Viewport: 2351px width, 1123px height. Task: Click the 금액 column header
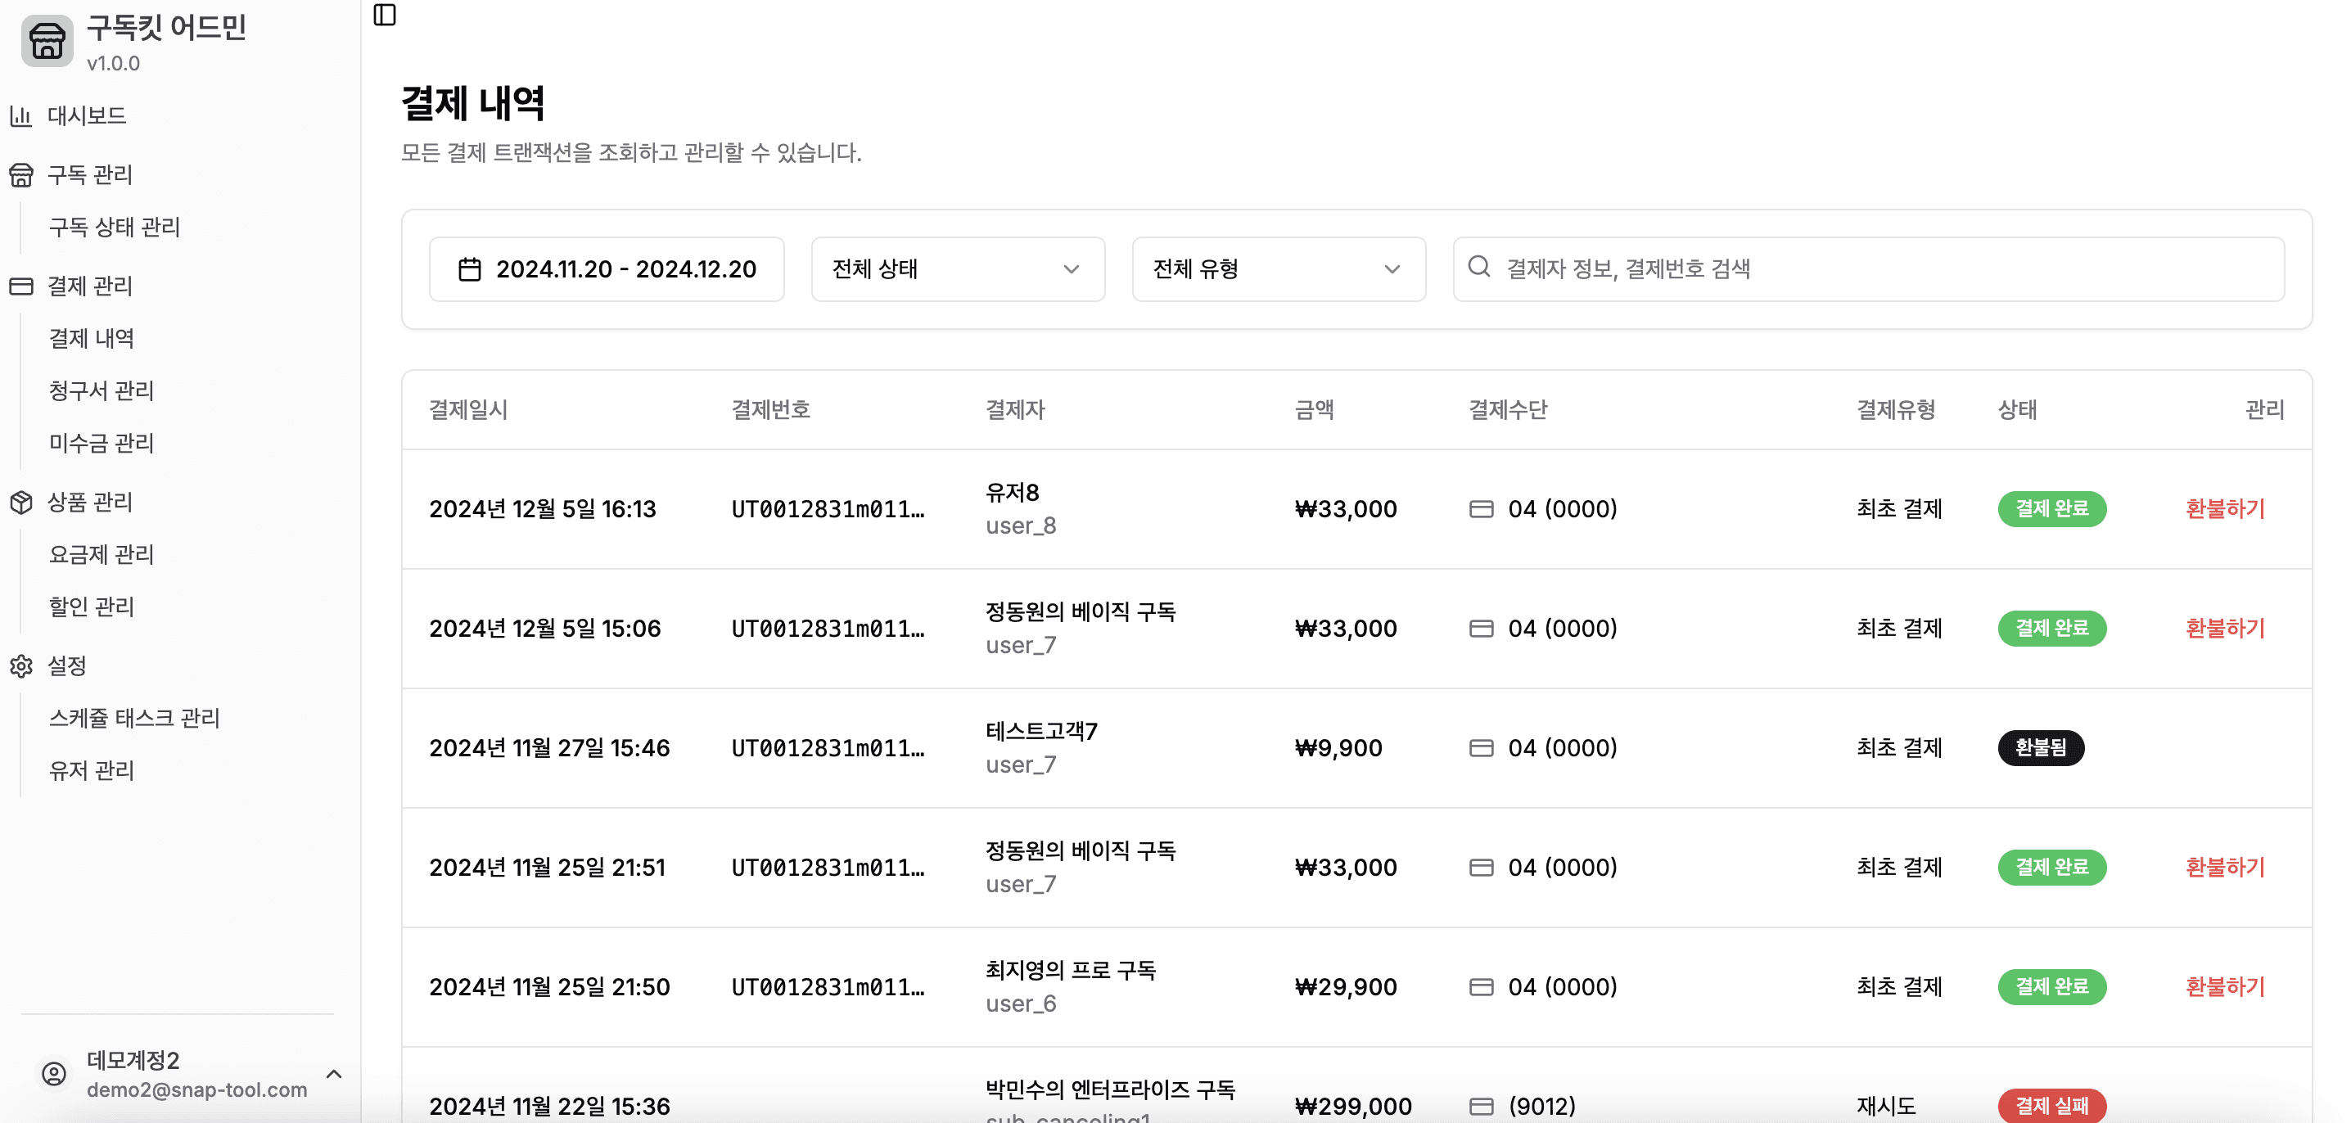[1314, 409]
